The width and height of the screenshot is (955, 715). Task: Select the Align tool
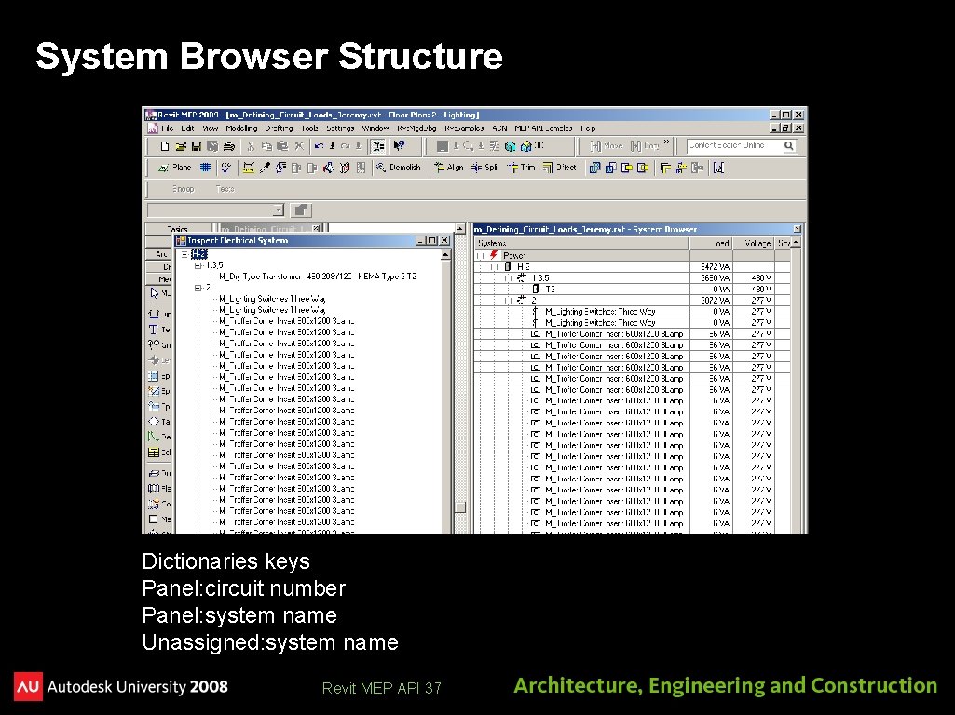[448, 168]
